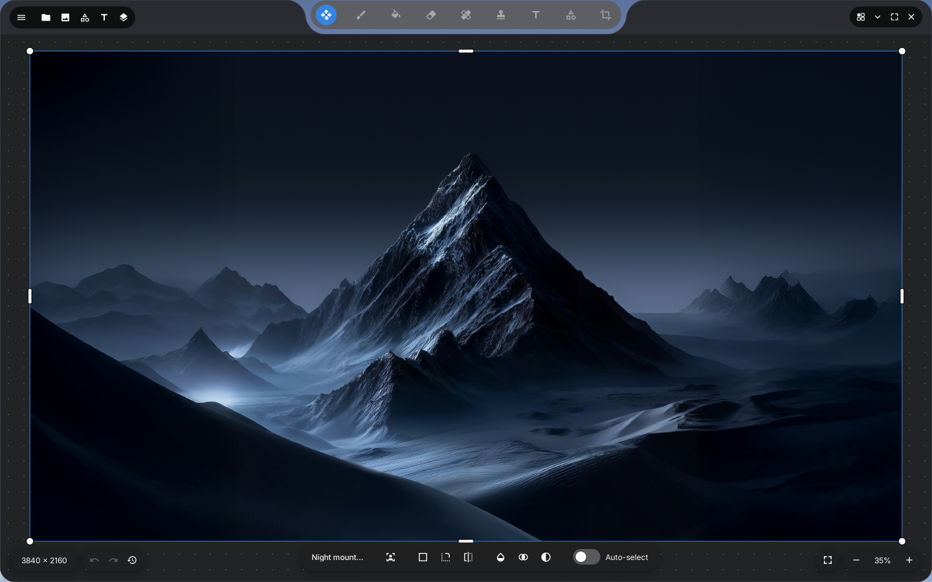Click the undo arrow

click(94, 560)
